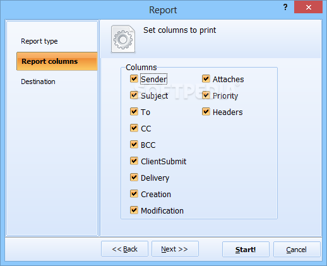This screenshot has width=327, height=266.
Task: Go to the Report type step
Action: [x=39, y=41]
